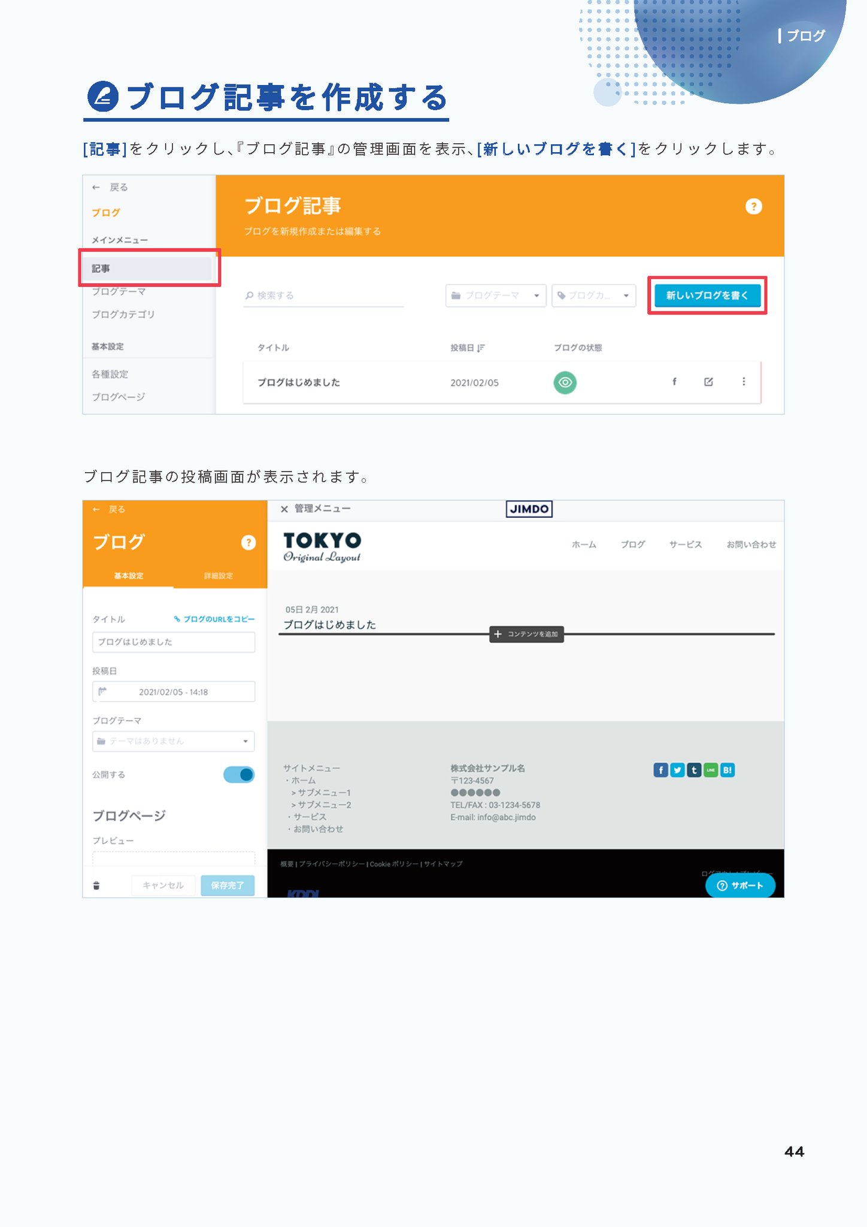Toggle visibility eye for ブログはじめました post
Screen dimensions: 867x1227
[x=565, y=382]
